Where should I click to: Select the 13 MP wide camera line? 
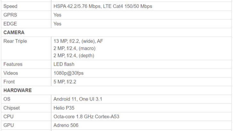tap(78, 41)
